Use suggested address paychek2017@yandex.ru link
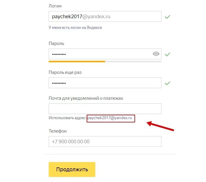This screenshot has width=206, height=182. click(110, 118)
